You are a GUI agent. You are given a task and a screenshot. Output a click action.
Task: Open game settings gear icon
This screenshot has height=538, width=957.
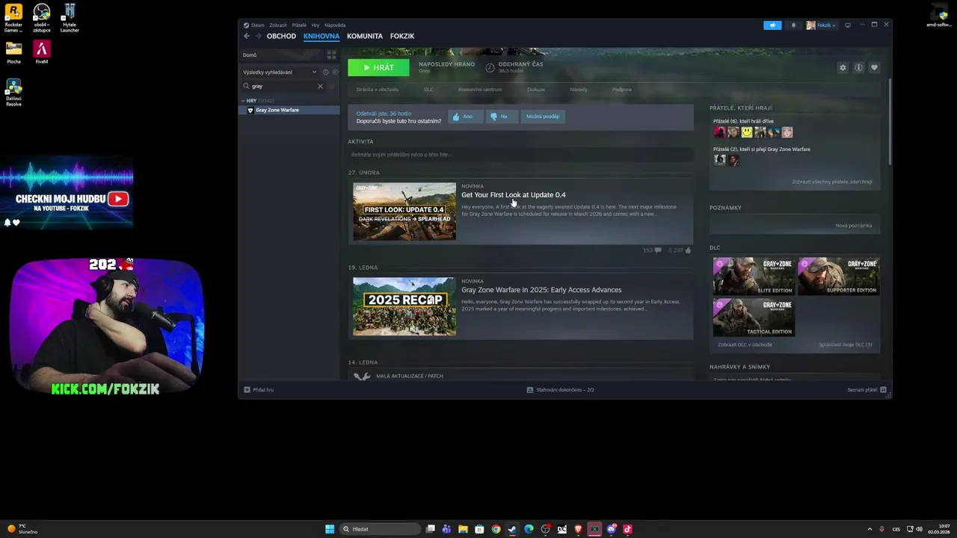click(x=843, y=67)
